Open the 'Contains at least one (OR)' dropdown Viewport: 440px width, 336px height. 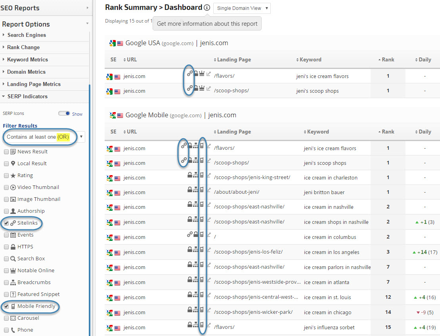(x=44, y=137)
